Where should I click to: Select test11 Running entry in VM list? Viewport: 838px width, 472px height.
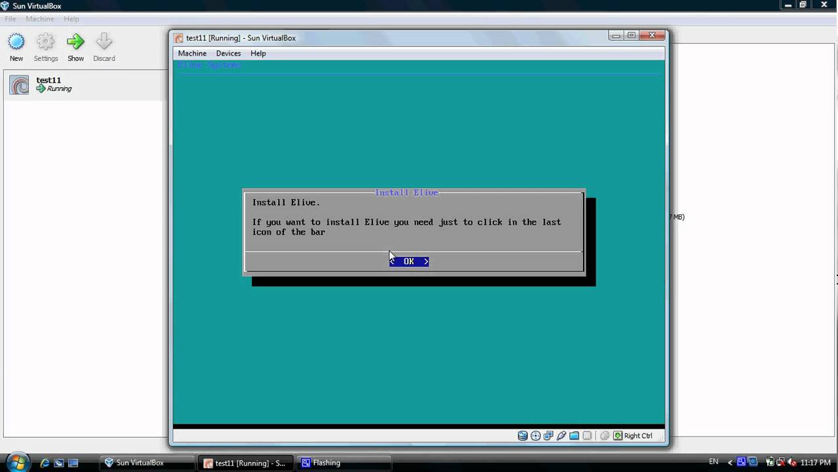point(85,85)
